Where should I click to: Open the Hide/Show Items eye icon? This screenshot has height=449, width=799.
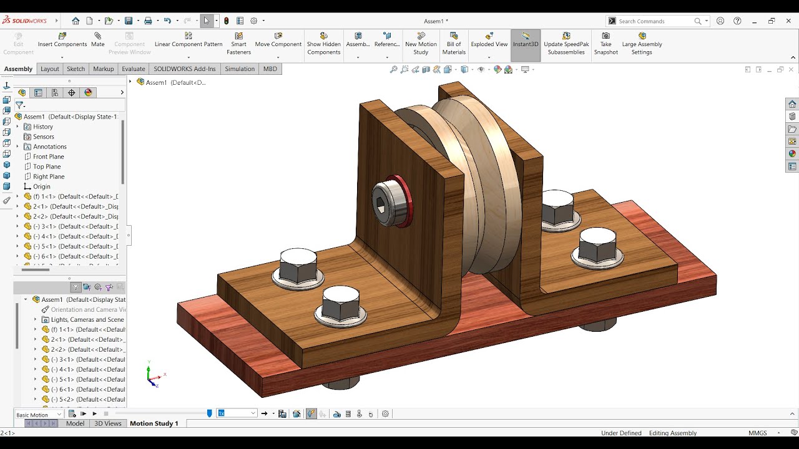tap(481, 70)
